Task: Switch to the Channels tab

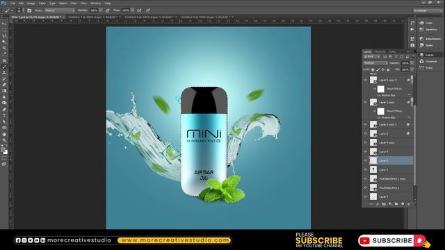Action: tap(380, 51)
